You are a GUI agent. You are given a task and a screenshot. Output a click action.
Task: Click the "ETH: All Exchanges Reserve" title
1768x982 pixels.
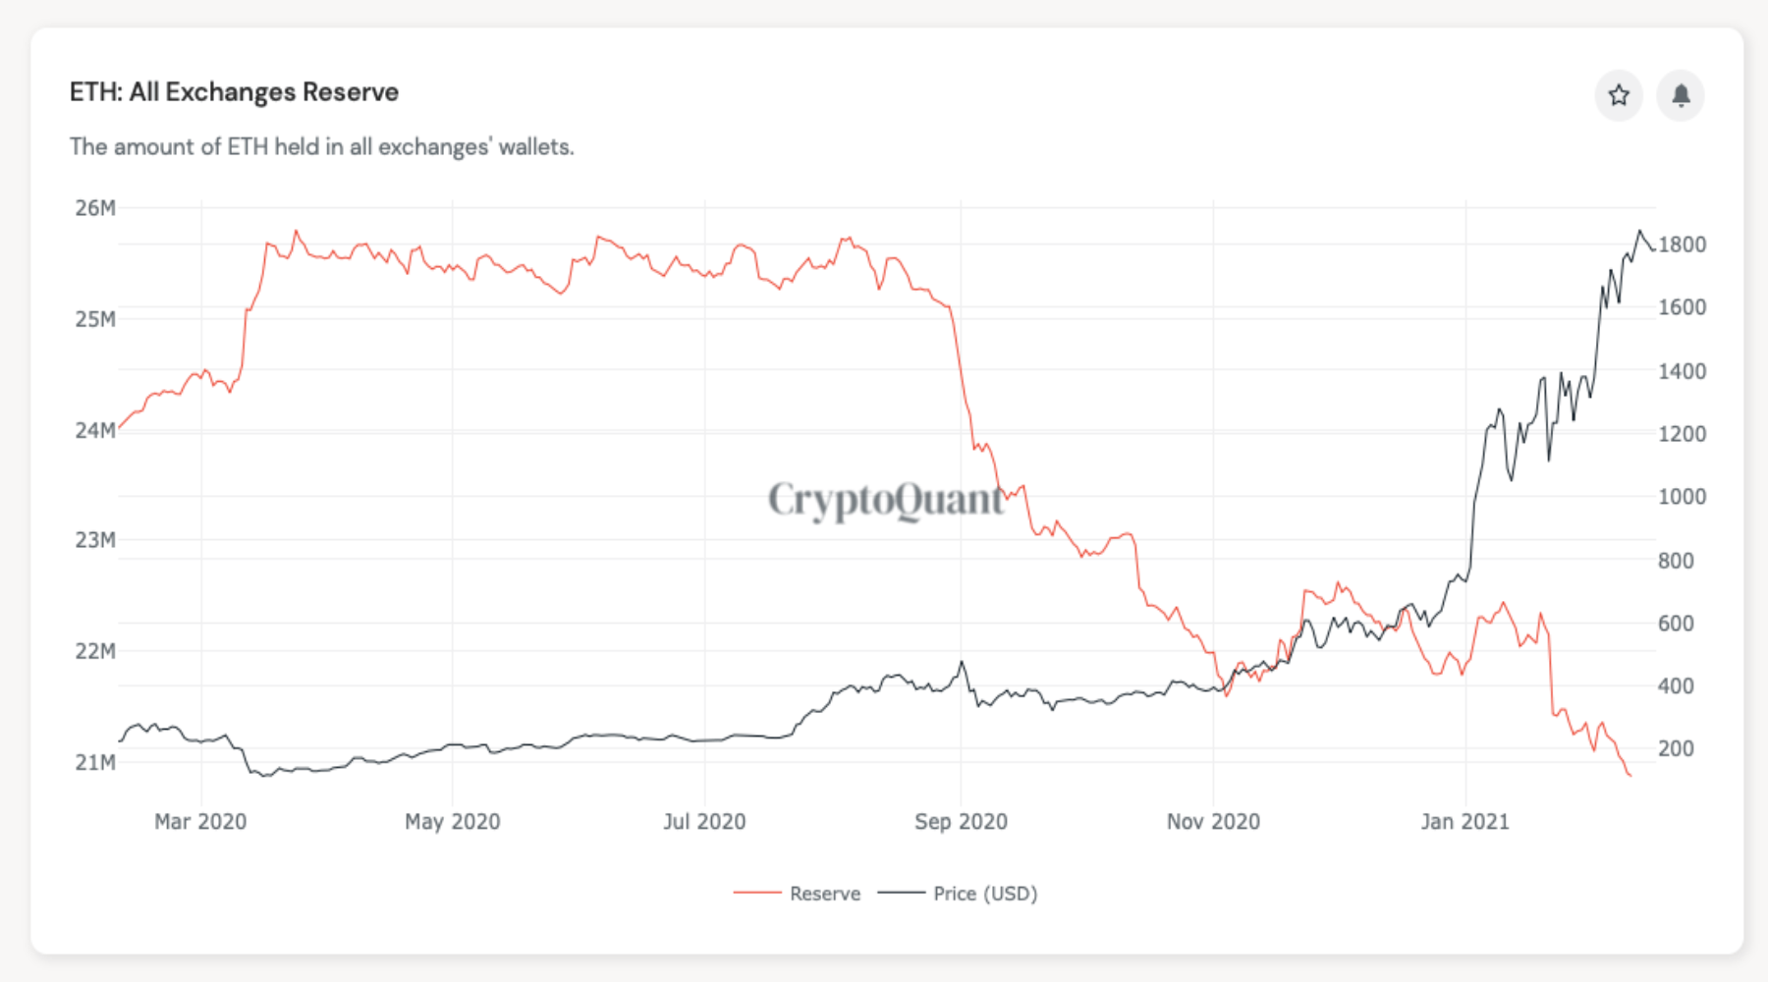coord(234,92)
